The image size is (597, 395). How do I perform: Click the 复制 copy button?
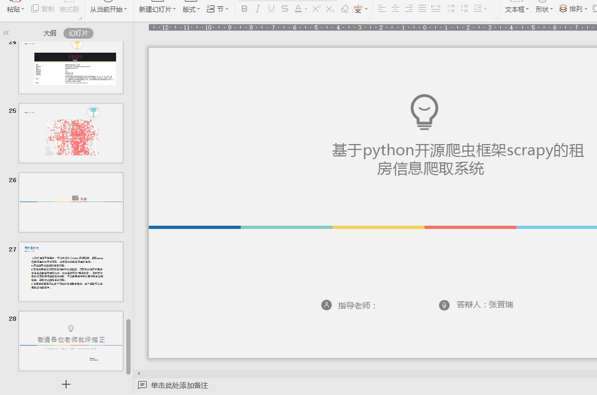click(42, 9)
